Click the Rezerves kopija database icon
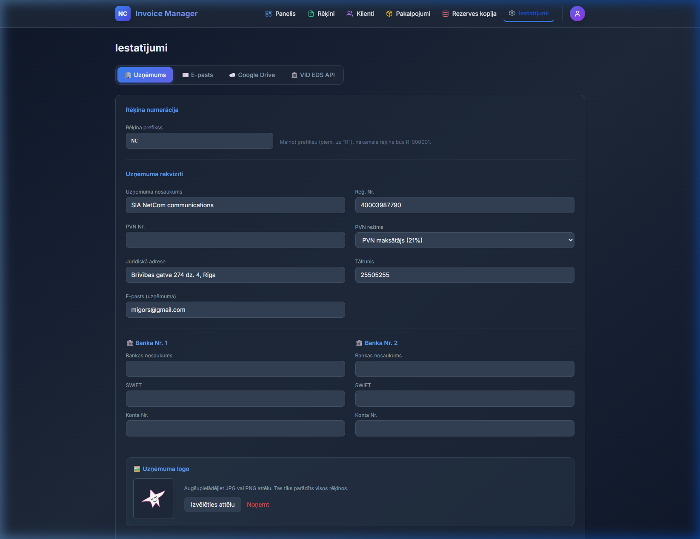 tap(446, 14)
